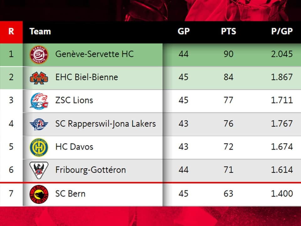301x226 pixels.
Task: Open the Rapperswil-Jona Lakers logo
Action: coord(39,124)
